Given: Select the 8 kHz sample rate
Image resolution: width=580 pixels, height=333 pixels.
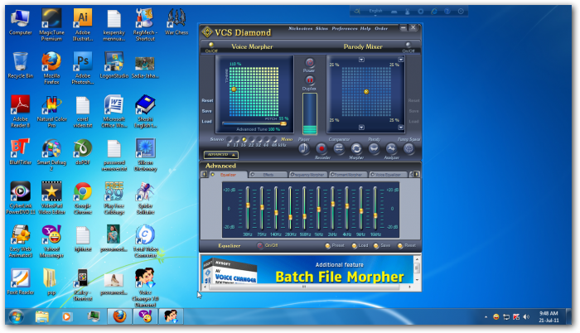Looking at the screenshot, I should pyautogui.click(x=229, y=139).
